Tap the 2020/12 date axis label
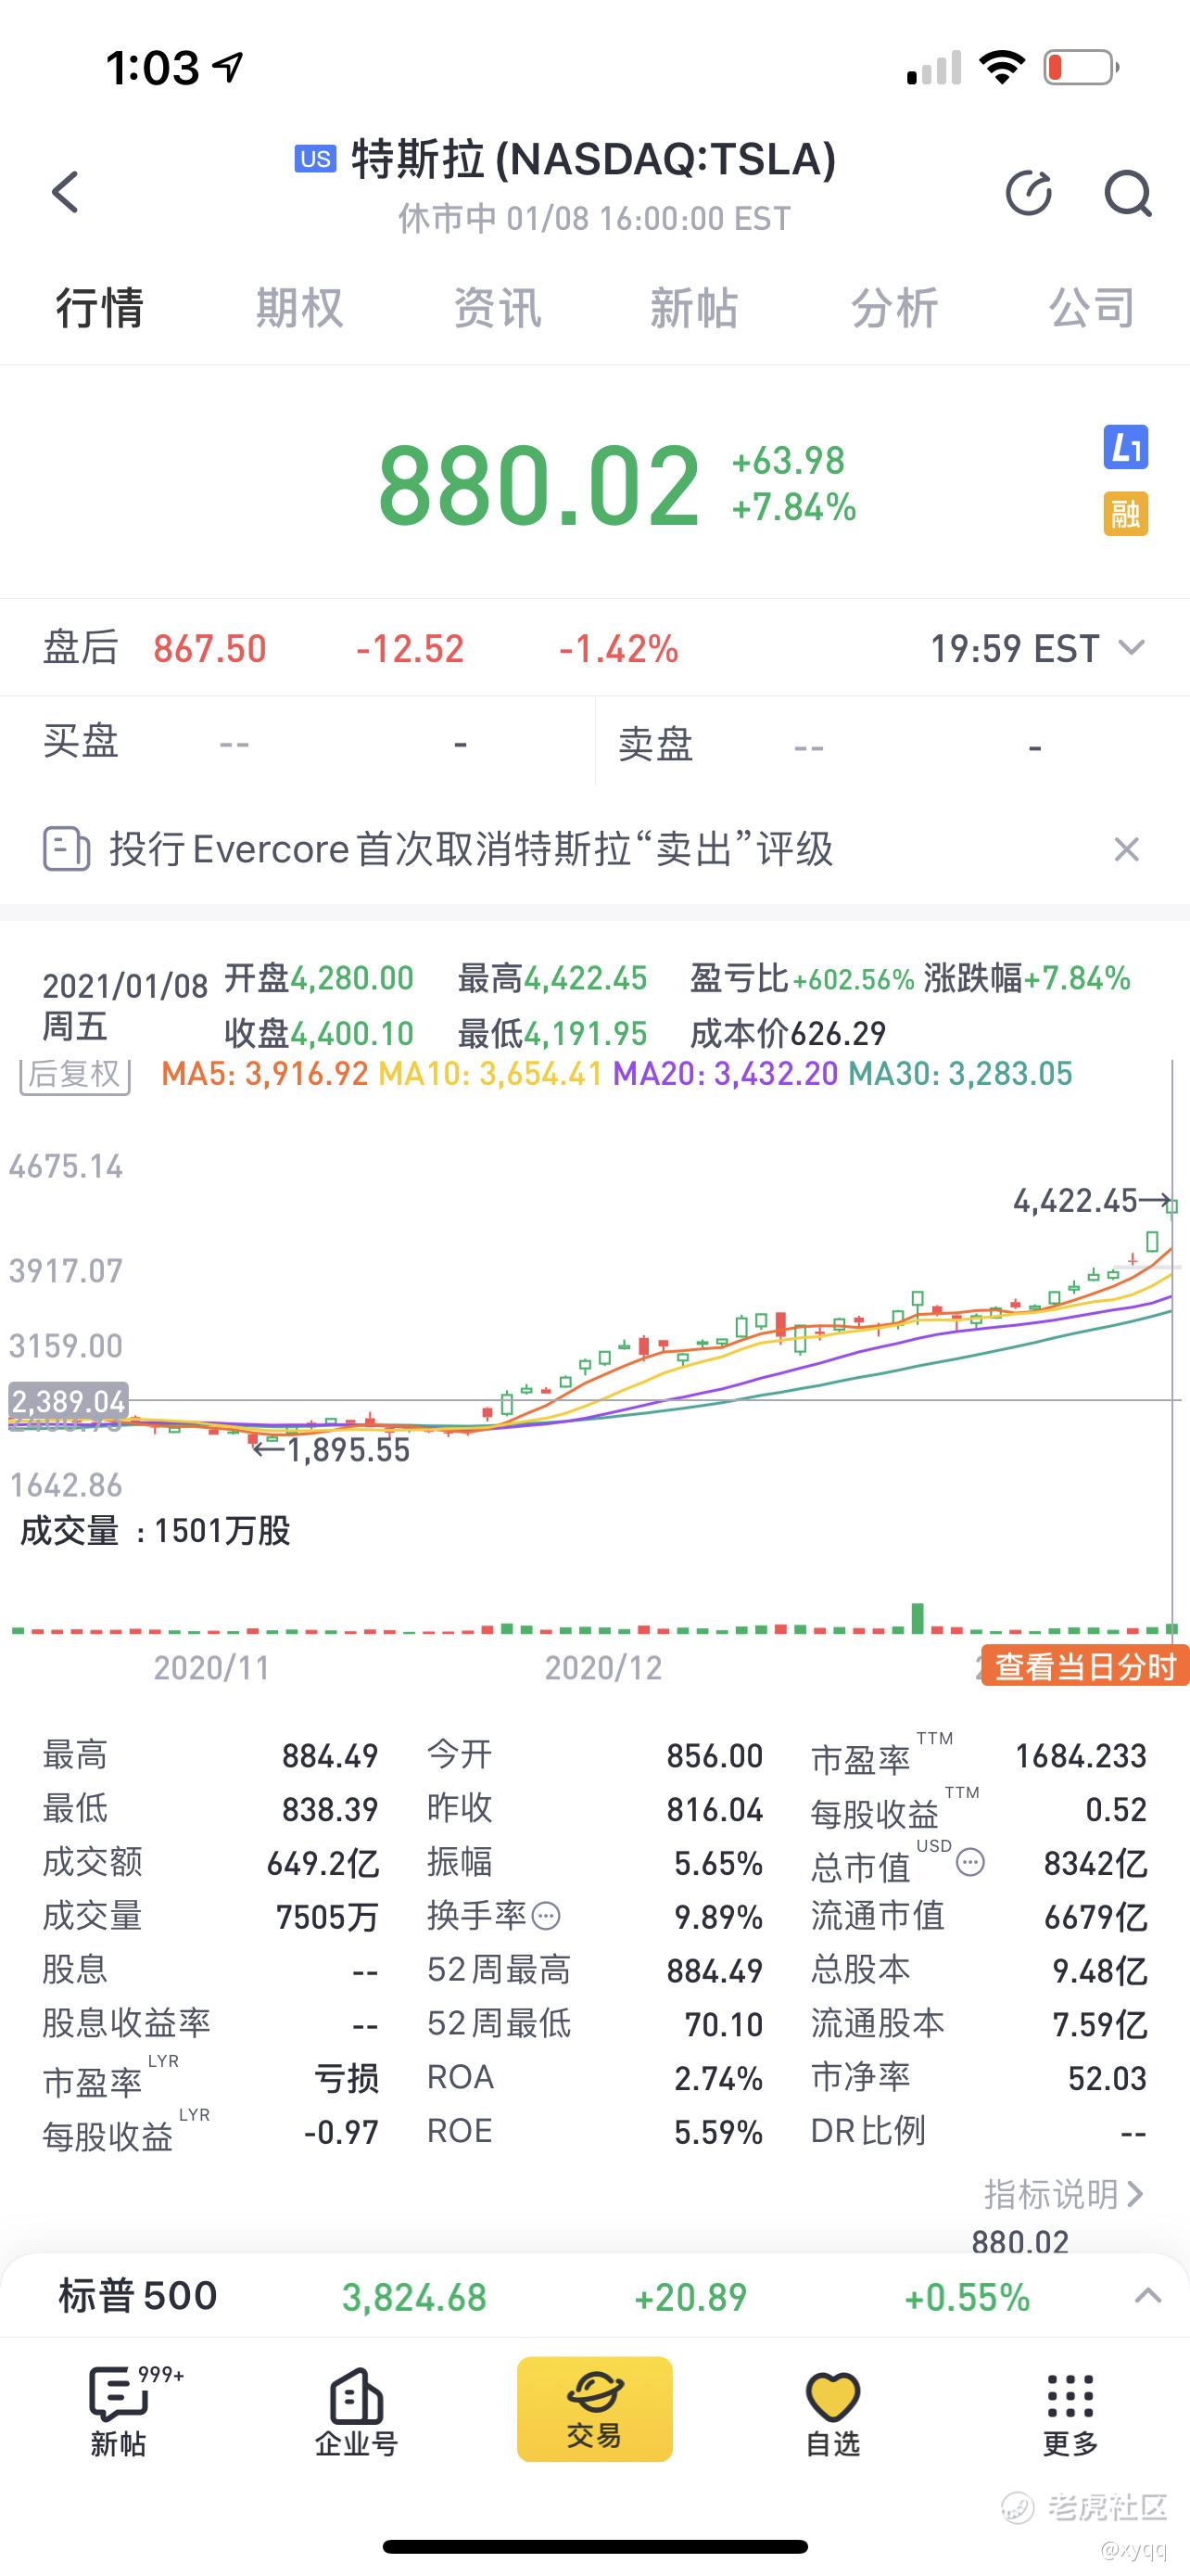Viewport: 1190px width, 2576px height. (x=602, y=1667)
